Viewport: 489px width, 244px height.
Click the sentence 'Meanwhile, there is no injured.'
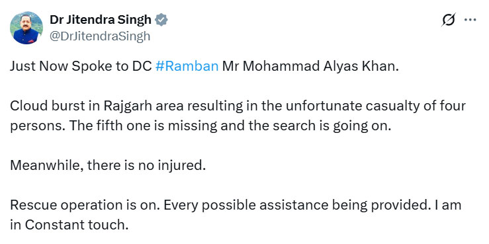coord(108,165)
